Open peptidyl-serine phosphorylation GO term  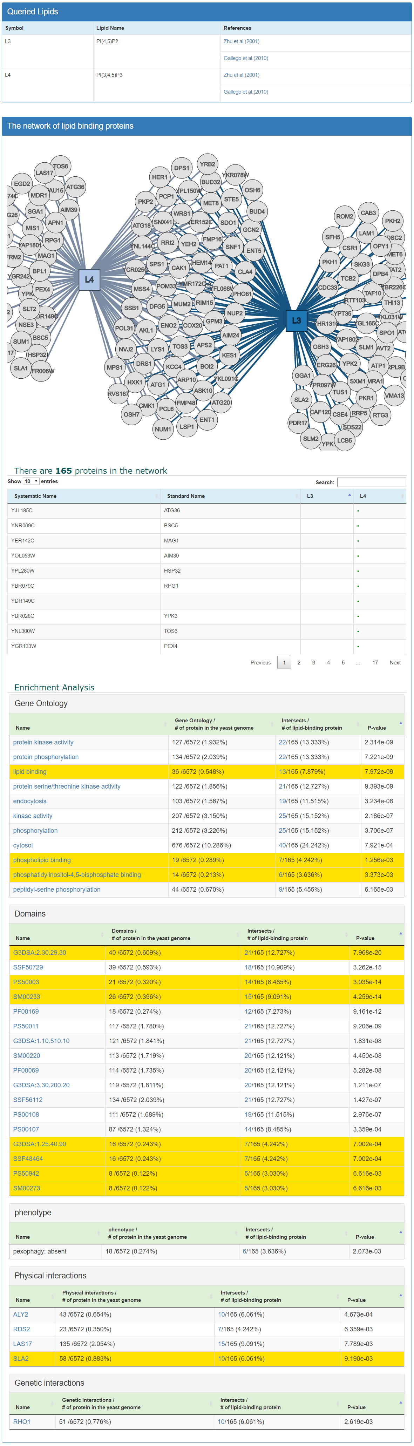pos(57,889)
